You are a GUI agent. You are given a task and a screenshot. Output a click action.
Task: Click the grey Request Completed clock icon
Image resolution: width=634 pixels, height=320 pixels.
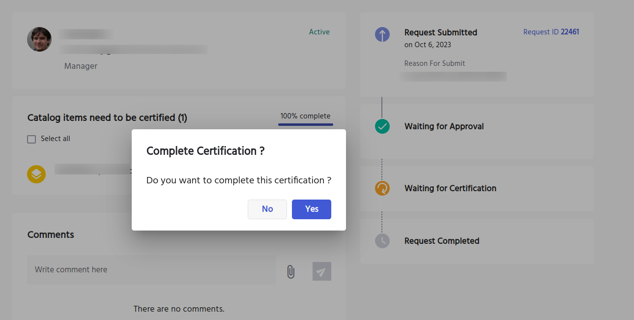[x=382, y=241]
